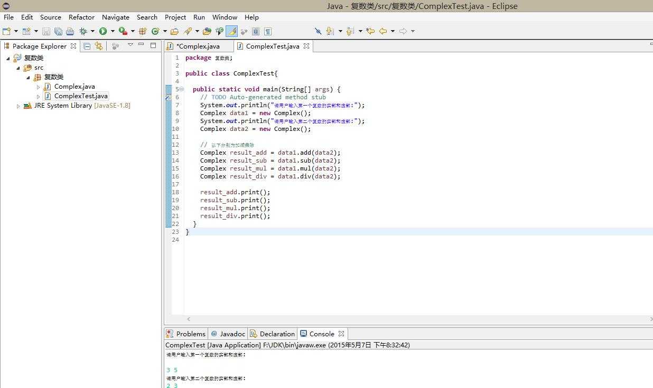Go to Previous Annotation icon
This screenshot has height=388, width=653.
(350, 31)
